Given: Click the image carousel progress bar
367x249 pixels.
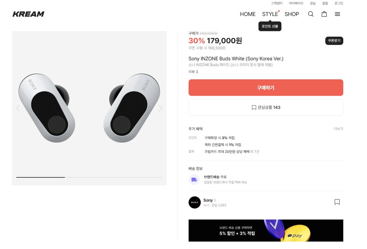Looking at the screenshot, I should click(89, 177).
